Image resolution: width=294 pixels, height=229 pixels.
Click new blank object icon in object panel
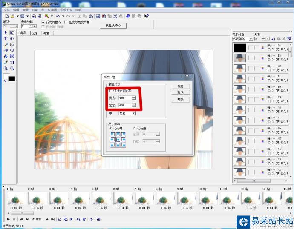click(x=273, y=39)
